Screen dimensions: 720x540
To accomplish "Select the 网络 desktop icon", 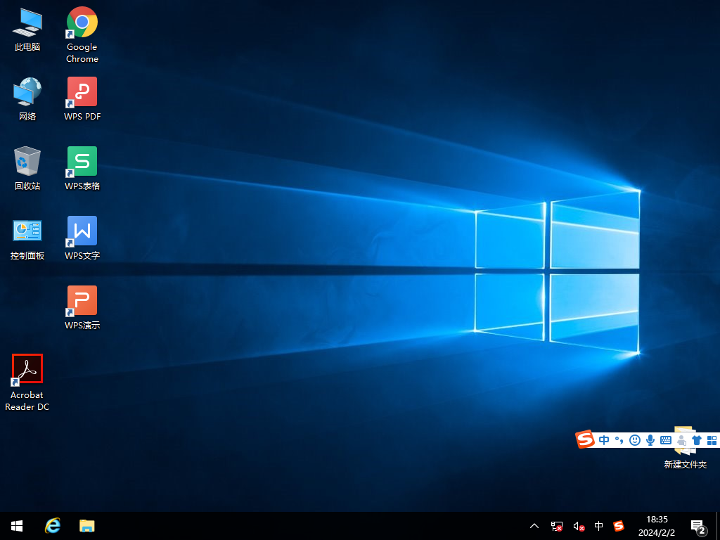I will click(27, 98).
